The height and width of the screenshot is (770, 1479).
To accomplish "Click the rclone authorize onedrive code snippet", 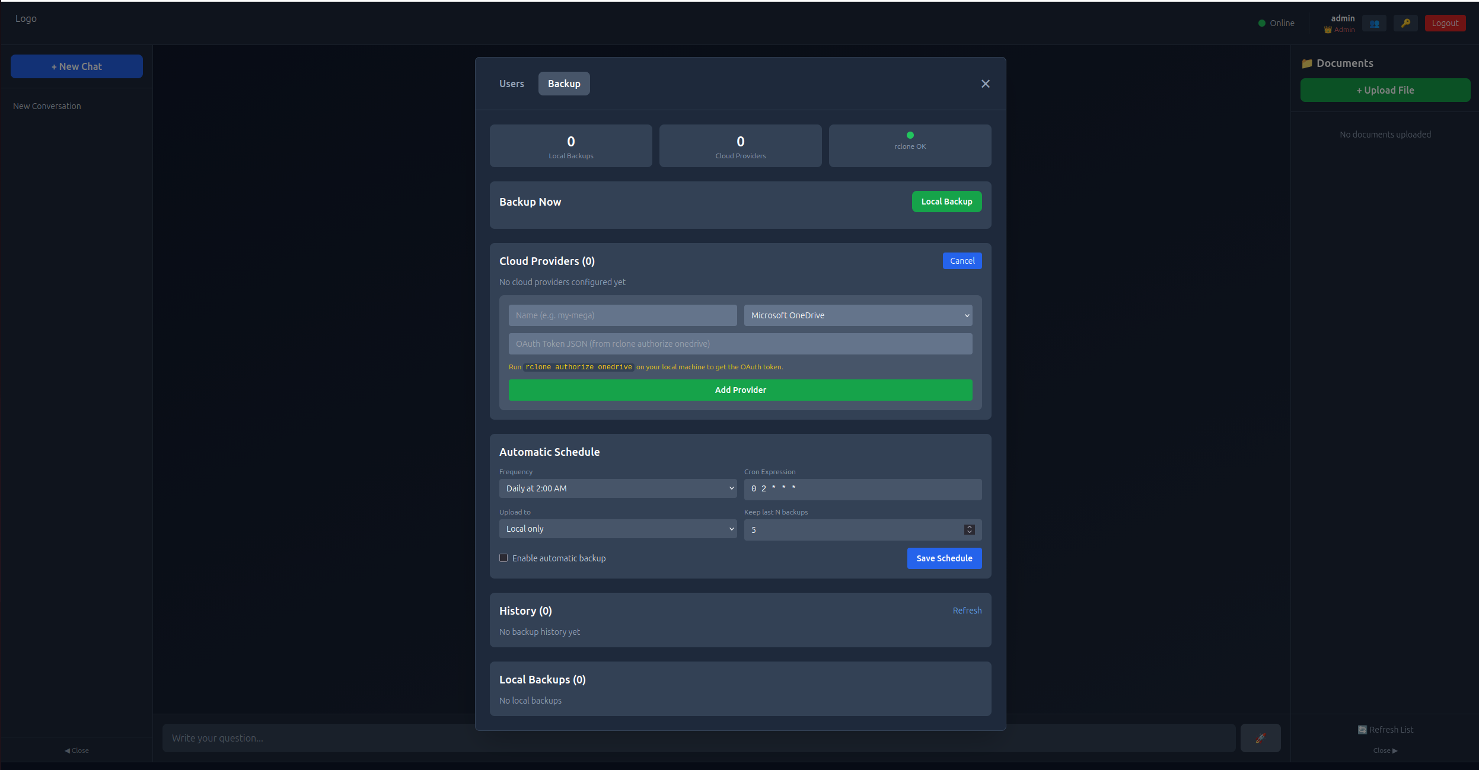I will [578, 367].
